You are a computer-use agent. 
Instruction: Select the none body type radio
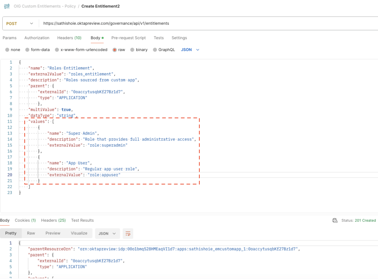coord(7,50)
